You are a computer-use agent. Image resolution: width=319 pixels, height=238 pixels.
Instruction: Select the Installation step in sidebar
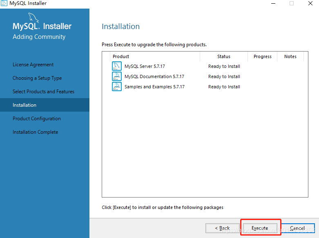[x=45, y=105]
